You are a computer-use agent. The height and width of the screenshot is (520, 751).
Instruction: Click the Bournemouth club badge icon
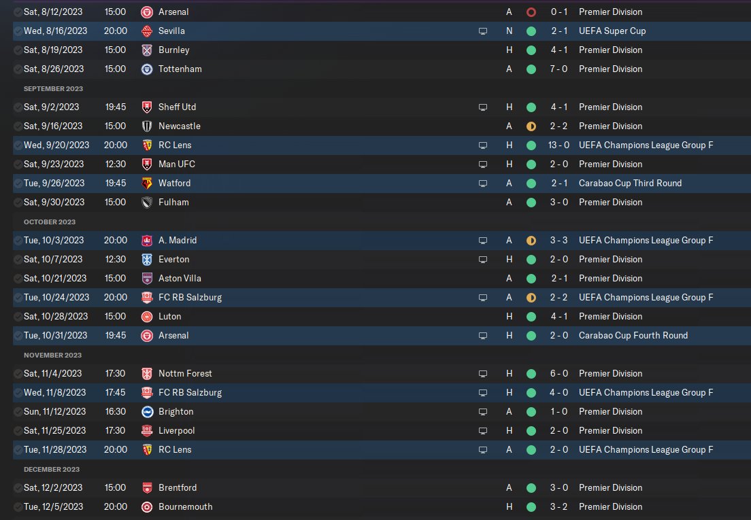click(x=147, y=507)
